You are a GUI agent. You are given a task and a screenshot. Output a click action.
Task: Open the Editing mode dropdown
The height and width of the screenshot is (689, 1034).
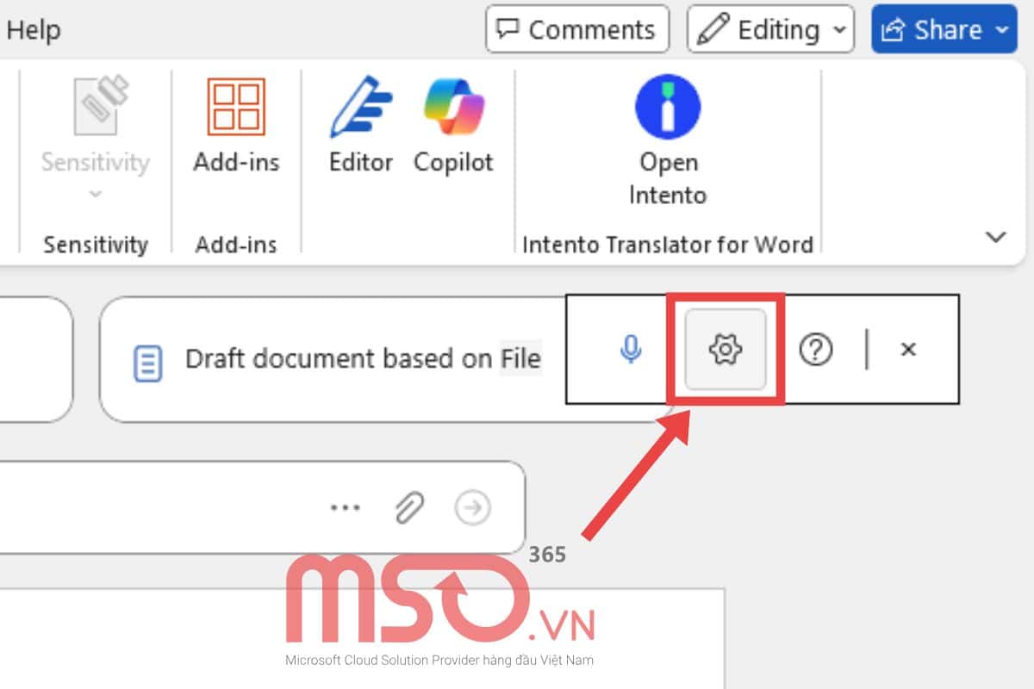[770, 29]
